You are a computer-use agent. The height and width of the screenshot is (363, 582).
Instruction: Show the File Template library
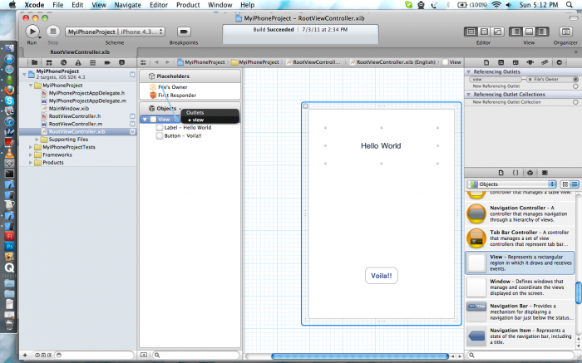[x=501, y=173]
